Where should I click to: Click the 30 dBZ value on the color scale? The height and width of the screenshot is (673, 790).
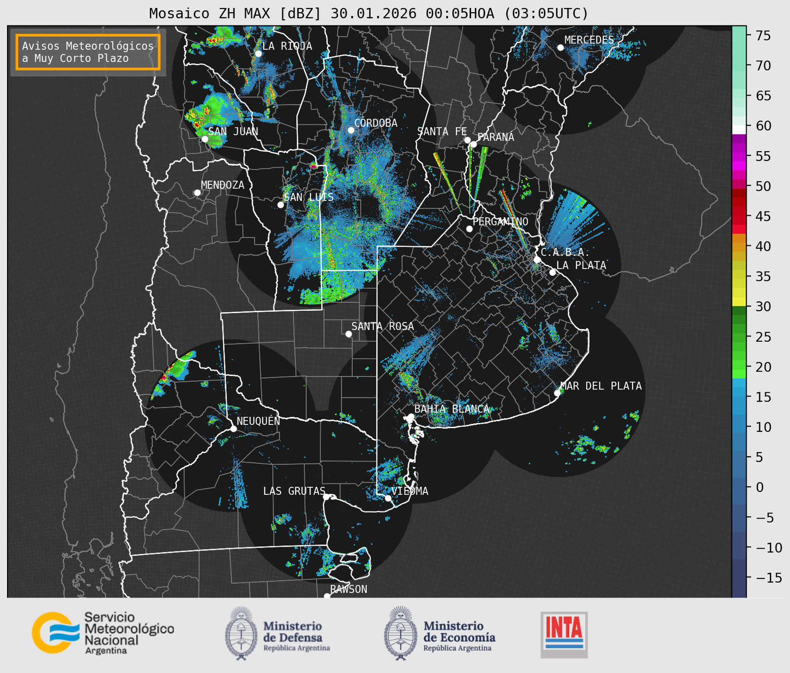tap(763, 307)
